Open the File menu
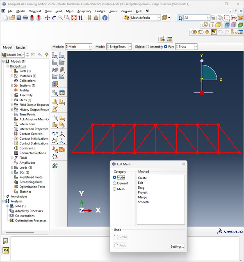The width and height of the screenshot is (244, 262). click(x=10, y=11)
